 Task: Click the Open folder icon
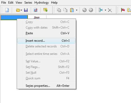click(18, 10)
